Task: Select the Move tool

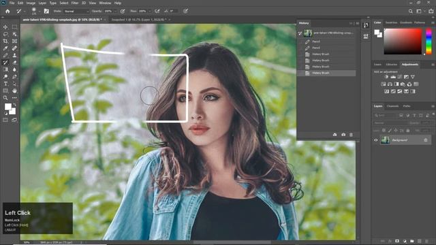Action: [5, 27]
